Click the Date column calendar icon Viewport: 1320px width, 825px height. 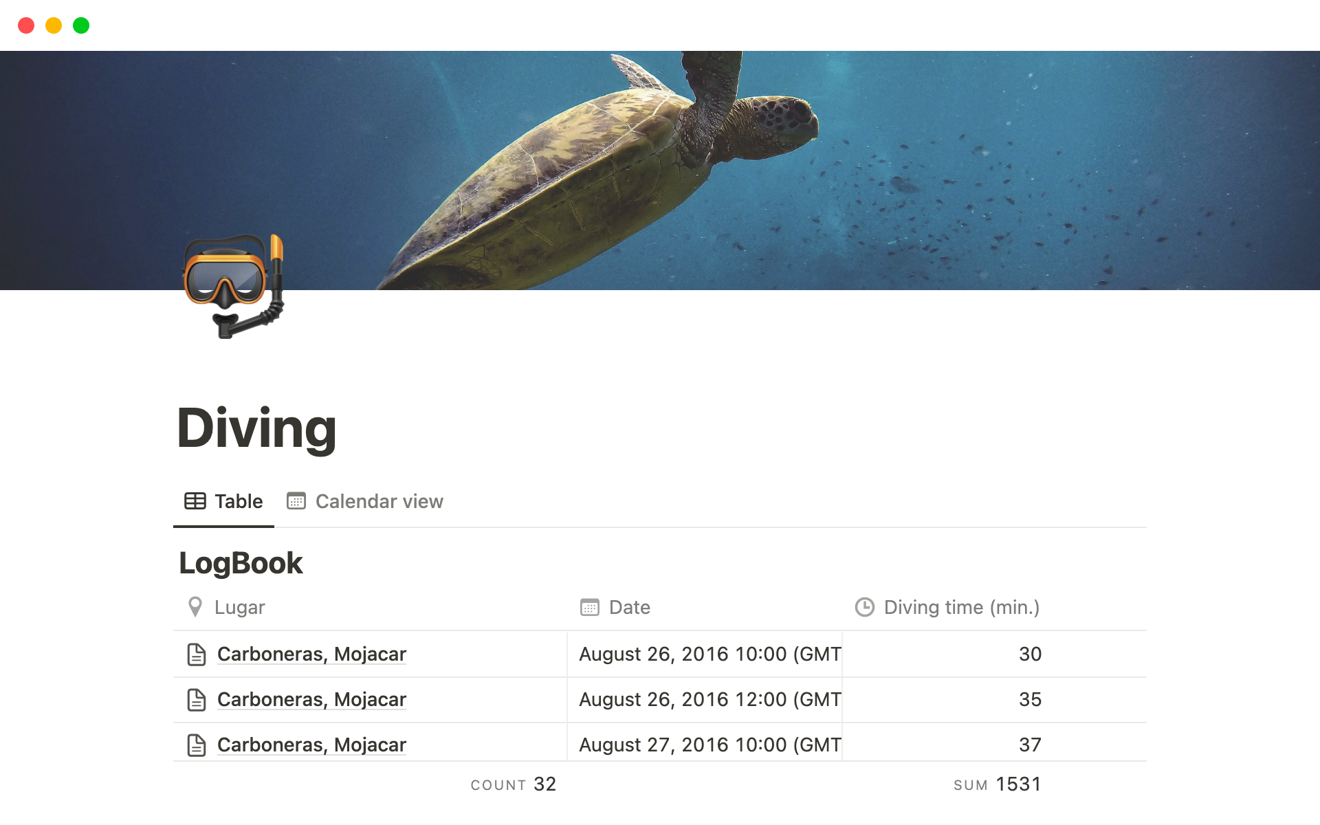pyautogui.click(x=590, y=607)
